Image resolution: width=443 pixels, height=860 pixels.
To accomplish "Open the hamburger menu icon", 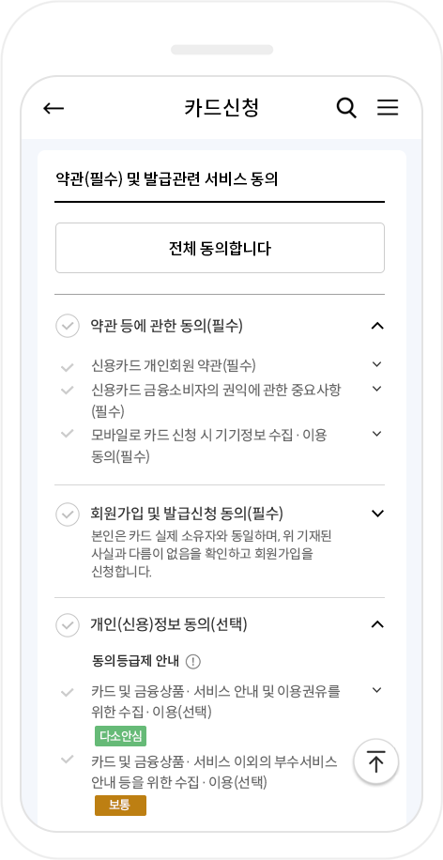I will pos(388,107).
